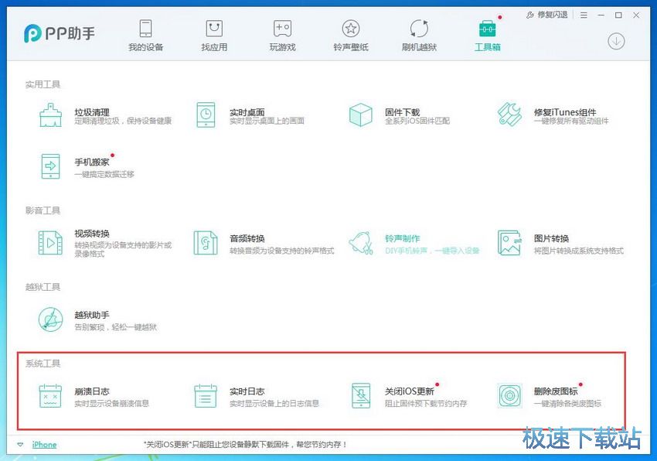Click the 图片转换 title text
657x461 pixels.
click(551, 239)
